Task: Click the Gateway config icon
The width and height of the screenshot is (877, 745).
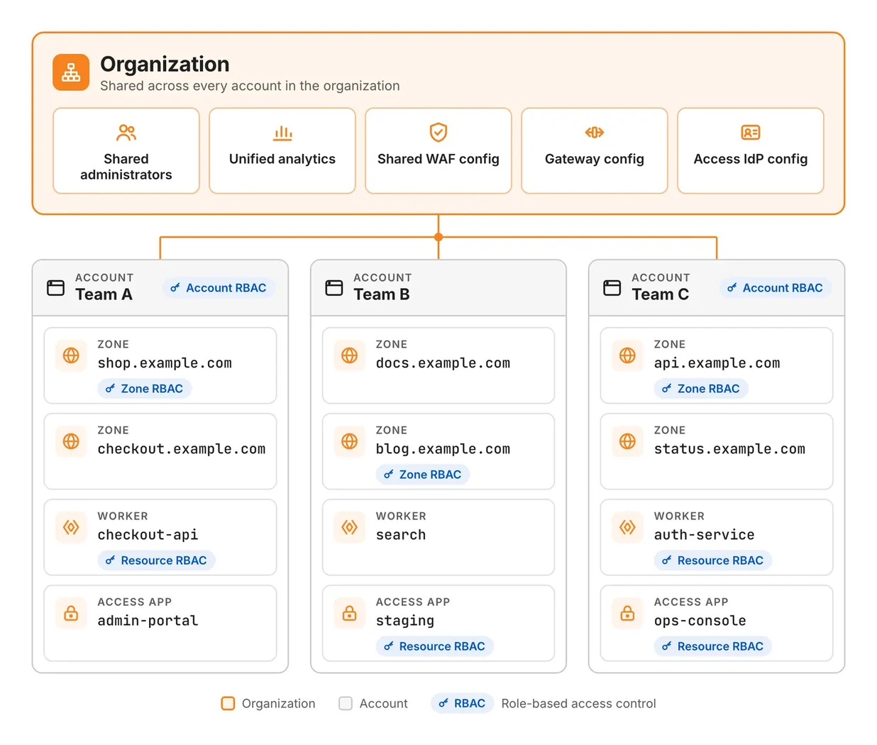Action: [595, 133]
